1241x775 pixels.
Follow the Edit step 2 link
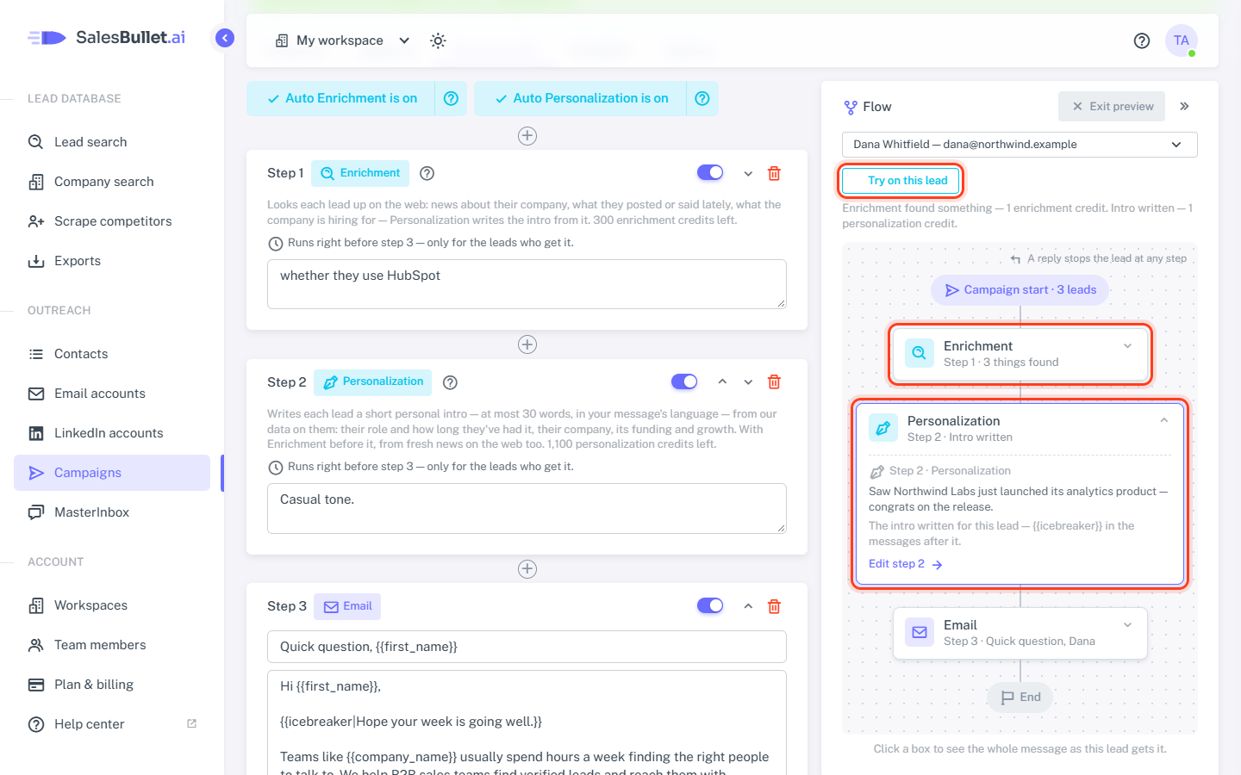[x=906, y=564]
